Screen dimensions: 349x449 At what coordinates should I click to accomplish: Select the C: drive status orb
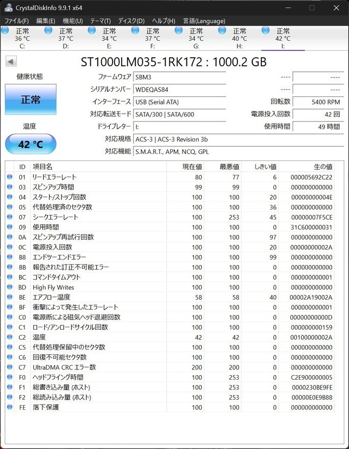coord(5,30)
